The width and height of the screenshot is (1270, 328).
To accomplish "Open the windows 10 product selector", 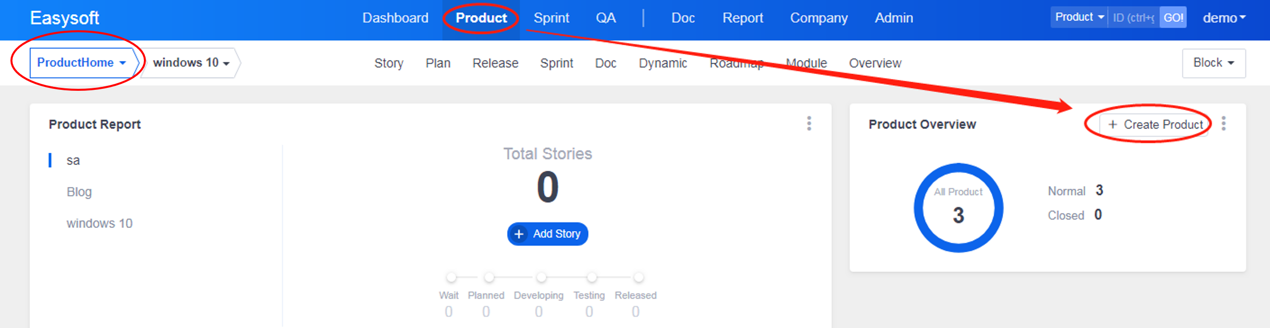I will click(x=191, y=63).
